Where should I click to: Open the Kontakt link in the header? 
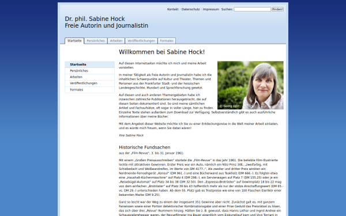(172, 9)
